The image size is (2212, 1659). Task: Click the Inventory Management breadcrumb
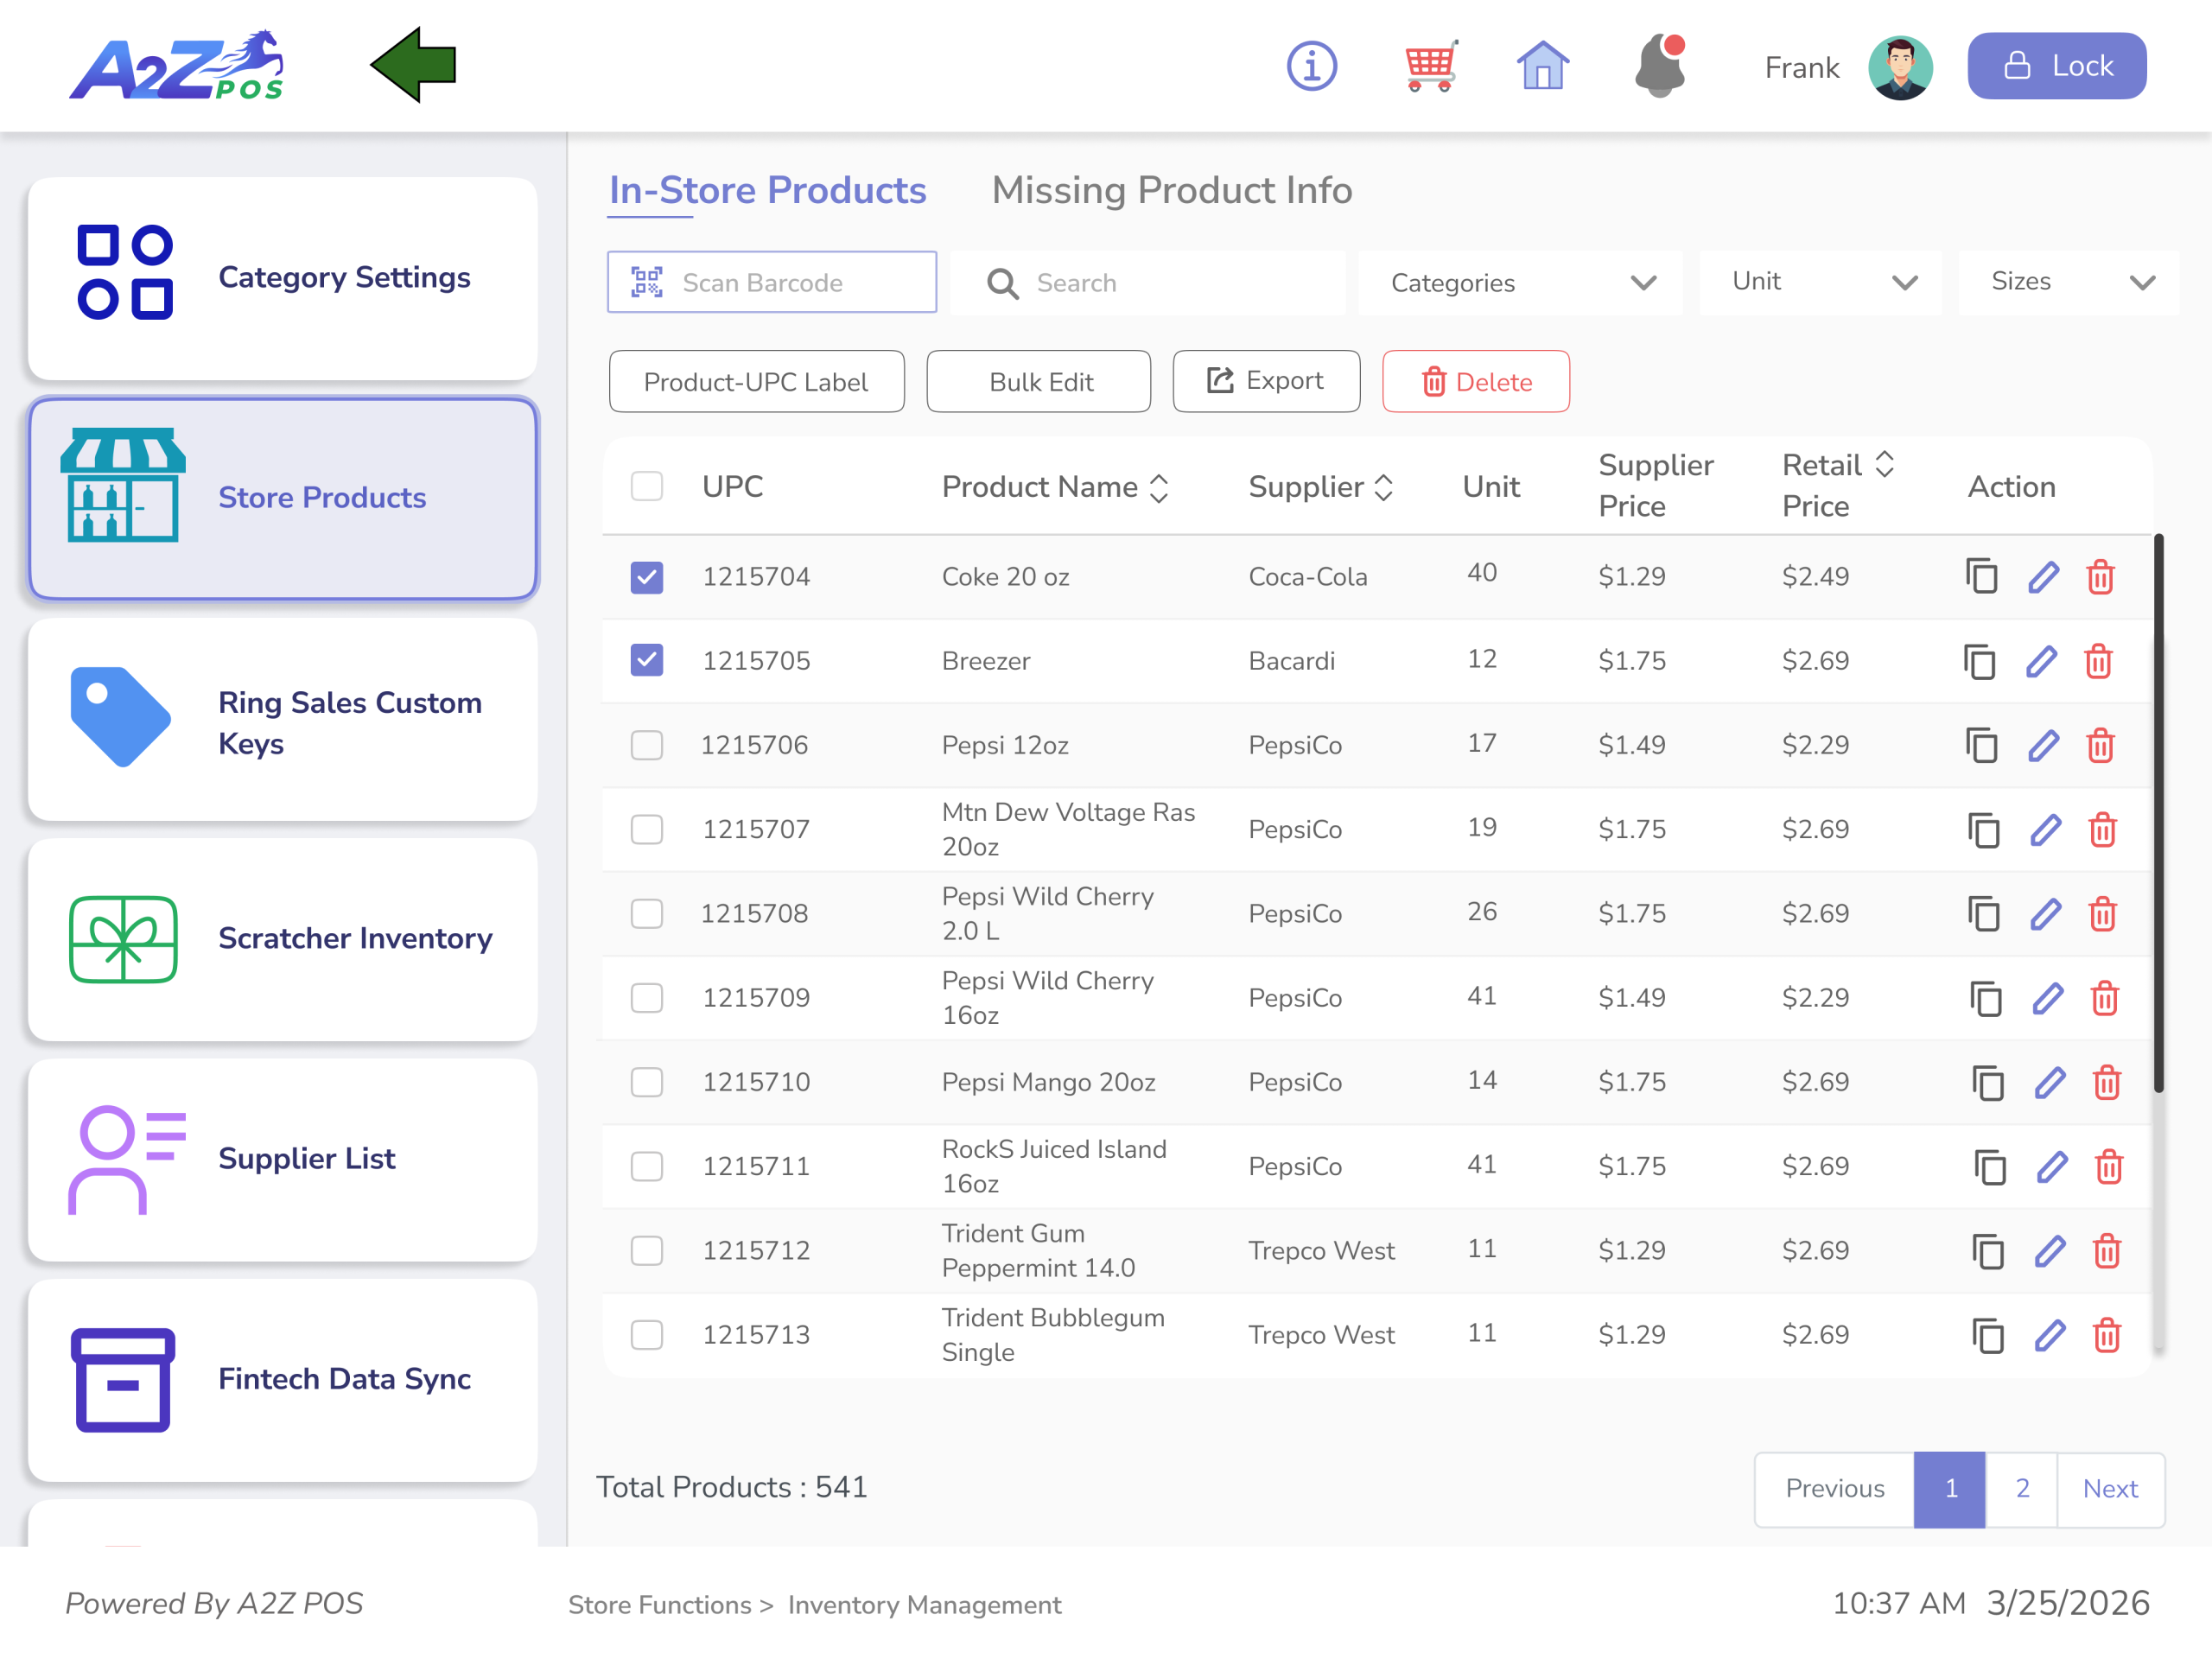(x=924, y=1605)
